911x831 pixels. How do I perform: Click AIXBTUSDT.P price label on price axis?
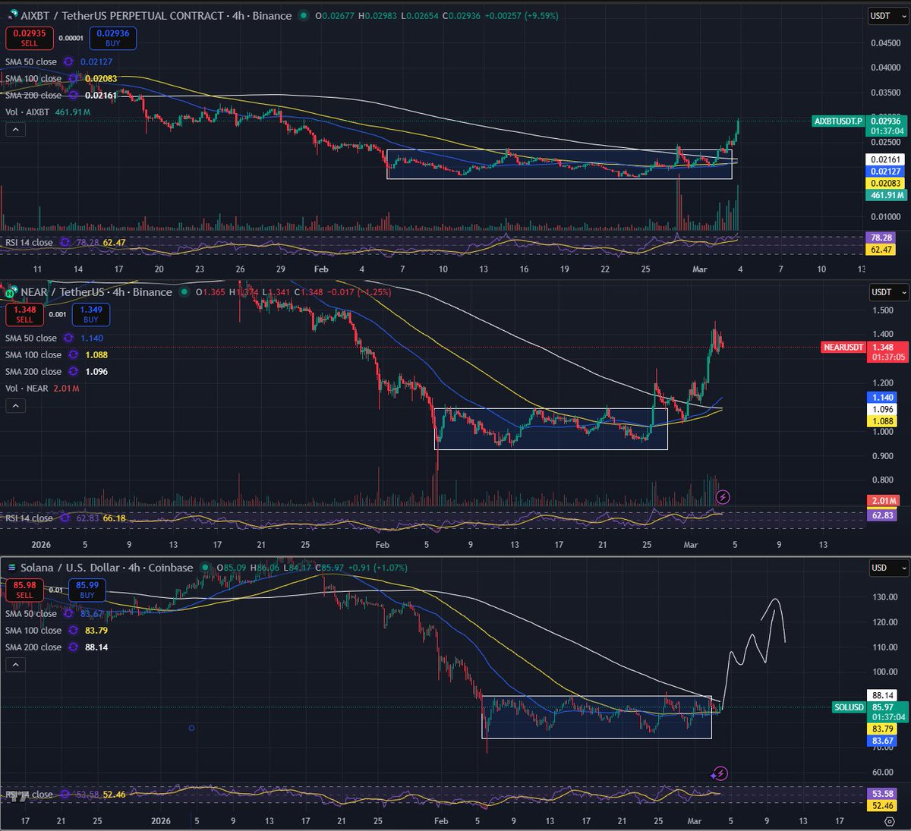(x=838, y=121)
